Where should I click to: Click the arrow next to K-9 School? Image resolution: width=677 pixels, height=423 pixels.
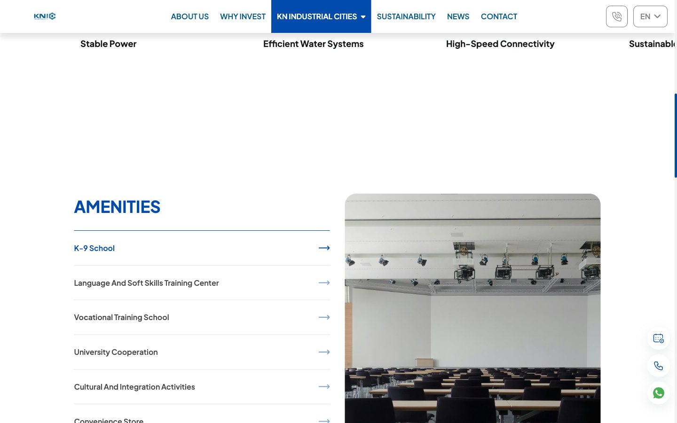324,248
